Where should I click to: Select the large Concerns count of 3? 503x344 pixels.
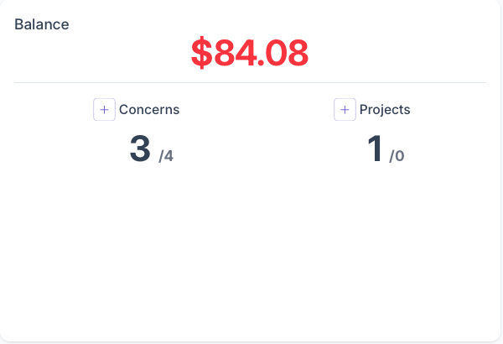[x=140, y=149]
